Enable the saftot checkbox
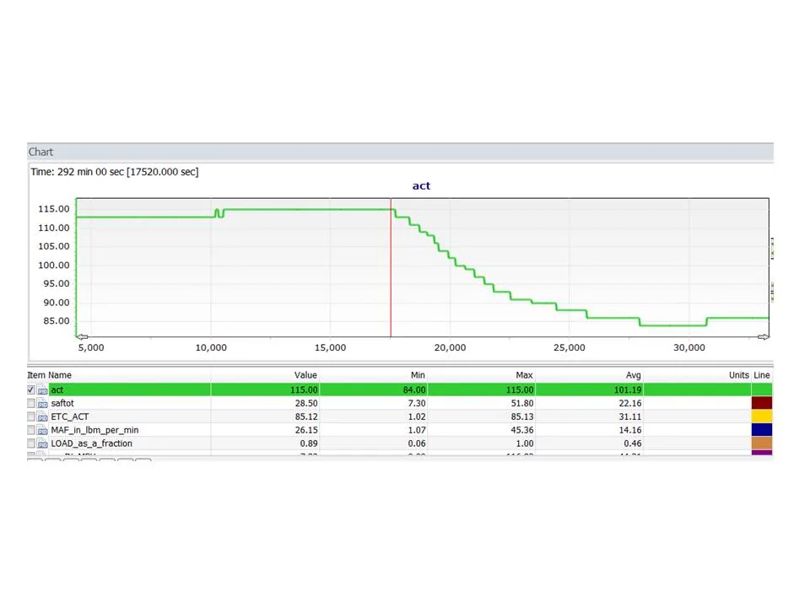Viewport: 810px width, 607px height. tap(31, 403)
